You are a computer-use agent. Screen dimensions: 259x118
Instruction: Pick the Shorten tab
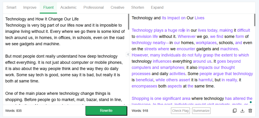[138, 7]
